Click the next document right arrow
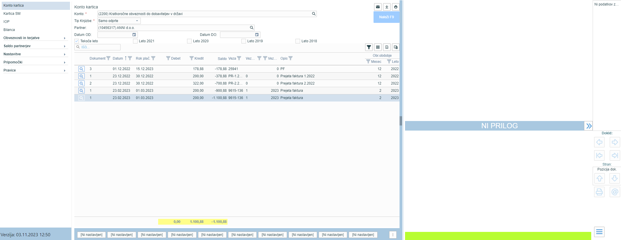 coord(615,142)
